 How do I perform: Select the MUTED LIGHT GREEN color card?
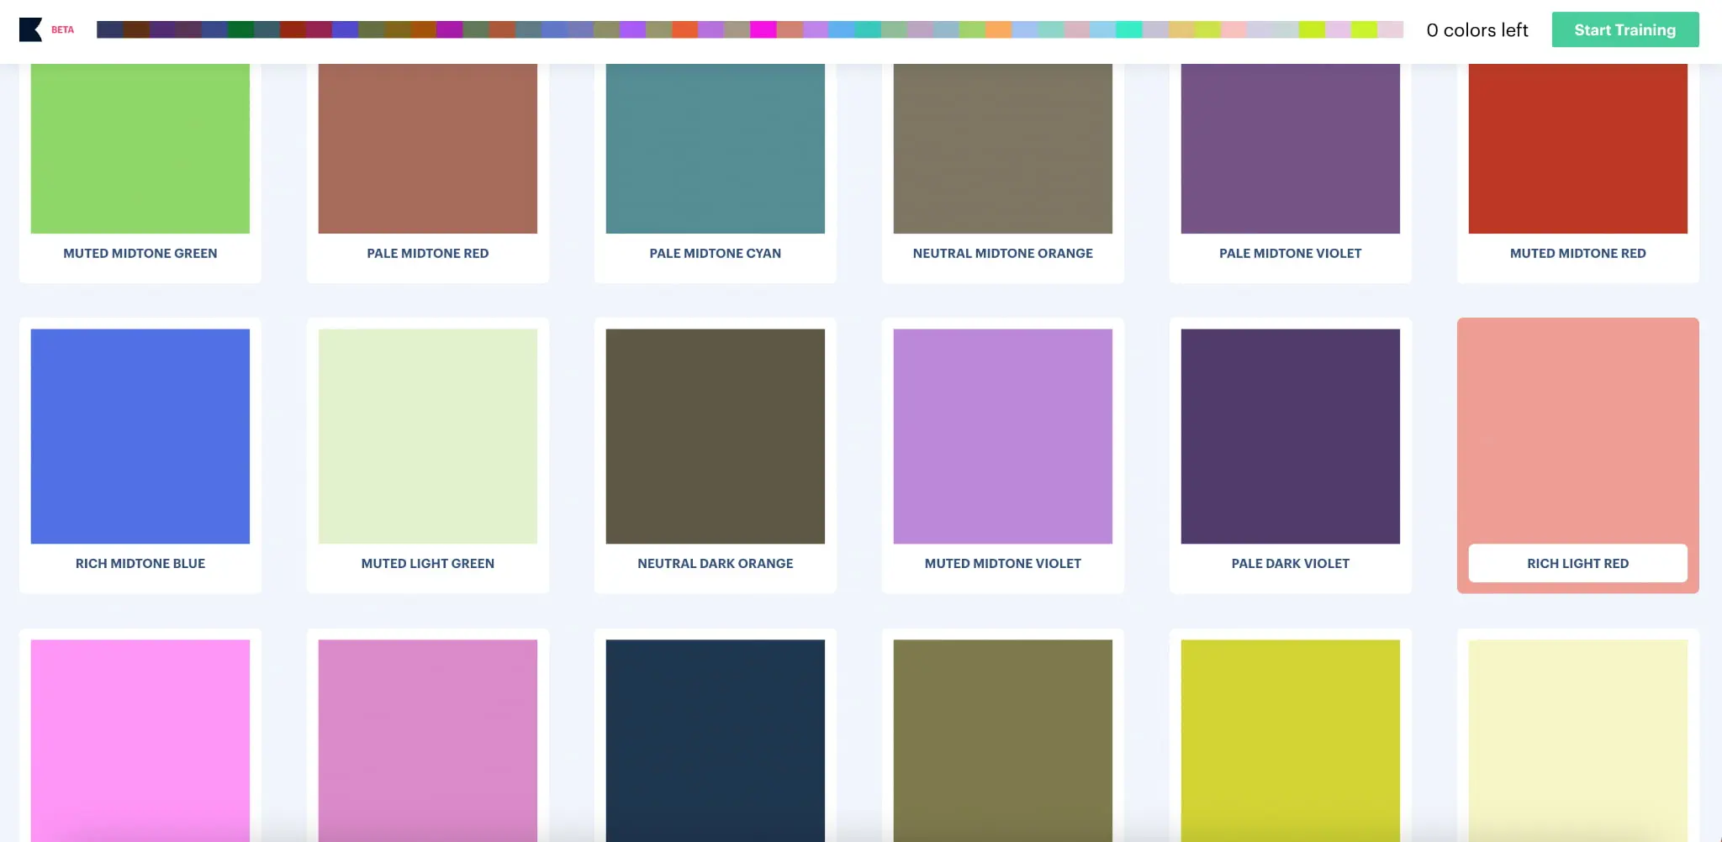pyautogui.click(x=427, y=435)
